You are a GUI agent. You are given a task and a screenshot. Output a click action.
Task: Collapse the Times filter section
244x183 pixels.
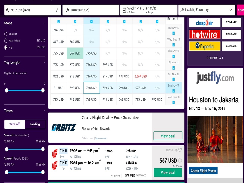tap(44, 111)
